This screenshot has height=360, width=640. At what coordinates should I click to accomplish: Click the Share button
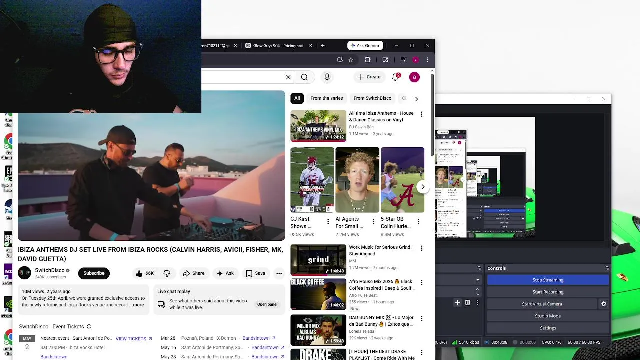(x=193, y=273)
